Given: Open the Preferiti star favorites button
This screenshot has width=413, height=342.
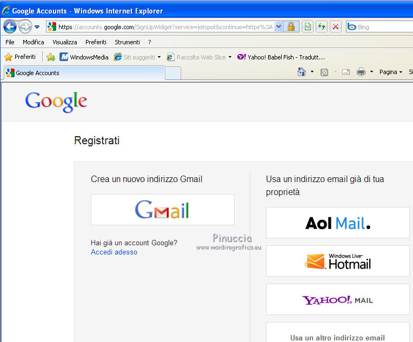Looking at the screenshot, I should point(20,57).
